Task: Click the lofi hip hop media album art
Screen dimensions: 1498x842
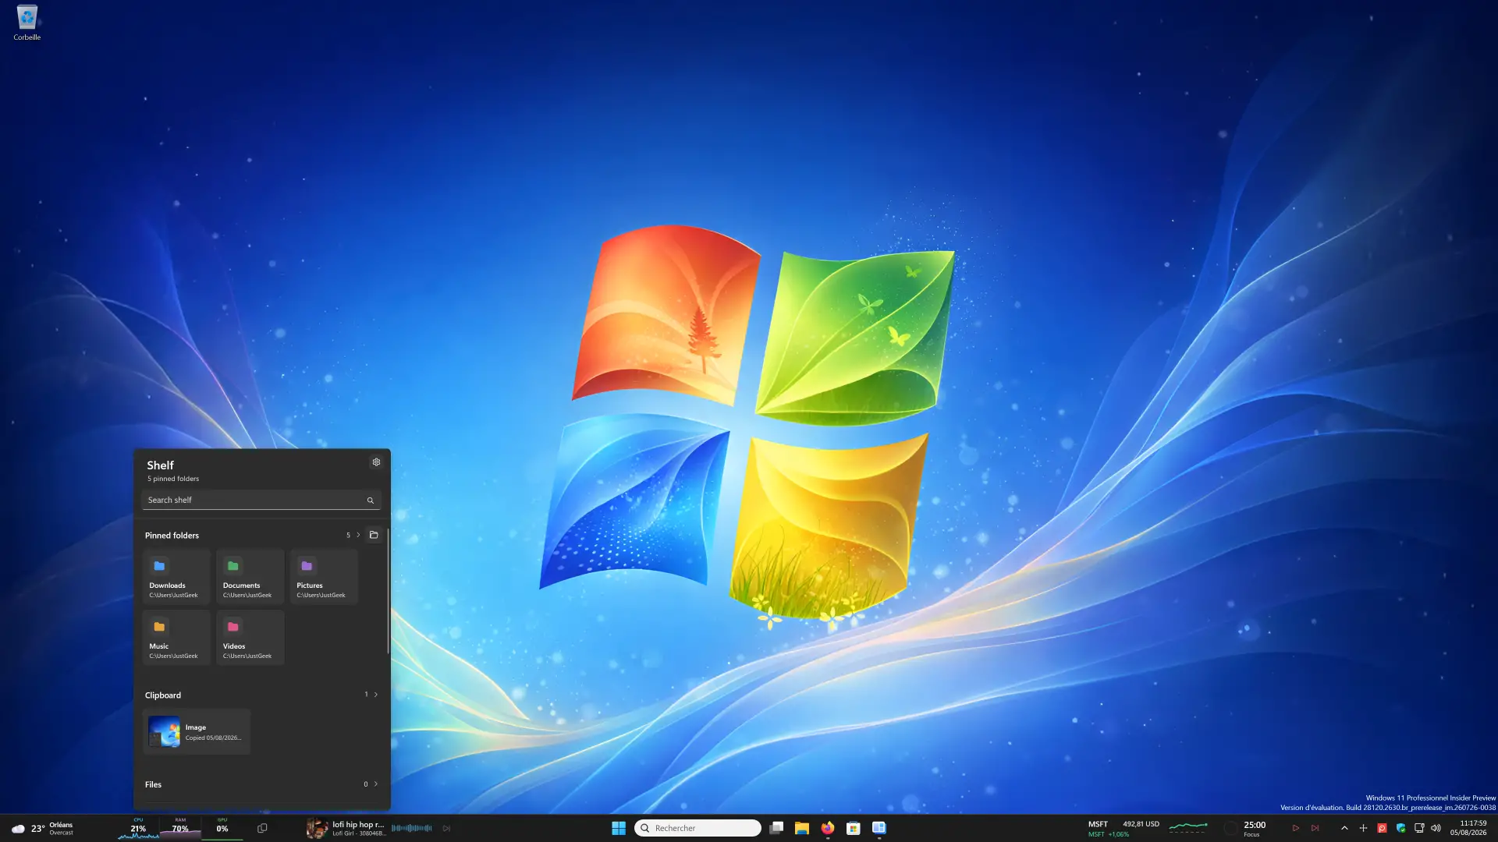Action: [x=317, y=828]
